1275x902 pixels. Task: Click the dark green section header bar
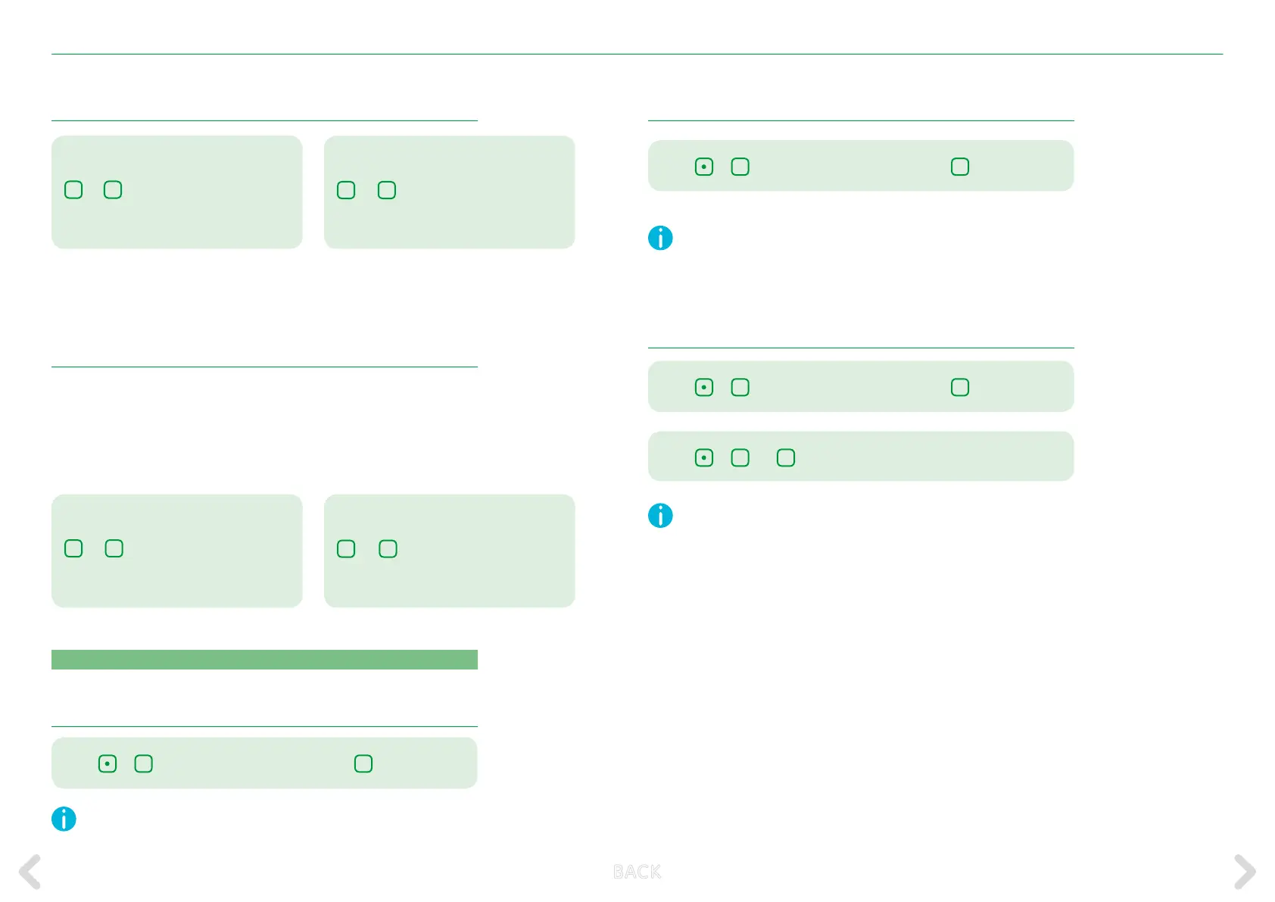[x=264, y=660]
